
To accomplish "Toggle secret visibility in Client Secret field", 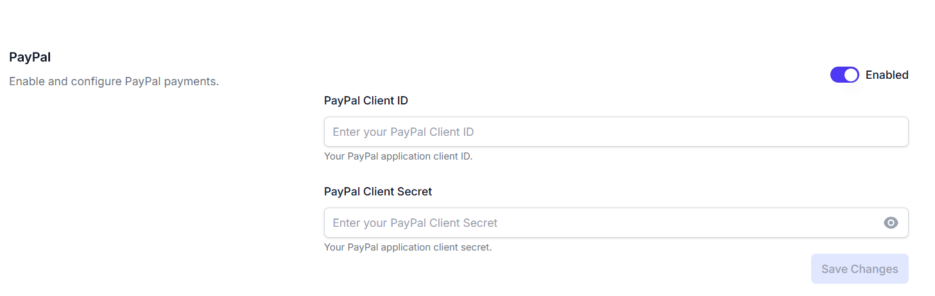I will click(891, 223).
